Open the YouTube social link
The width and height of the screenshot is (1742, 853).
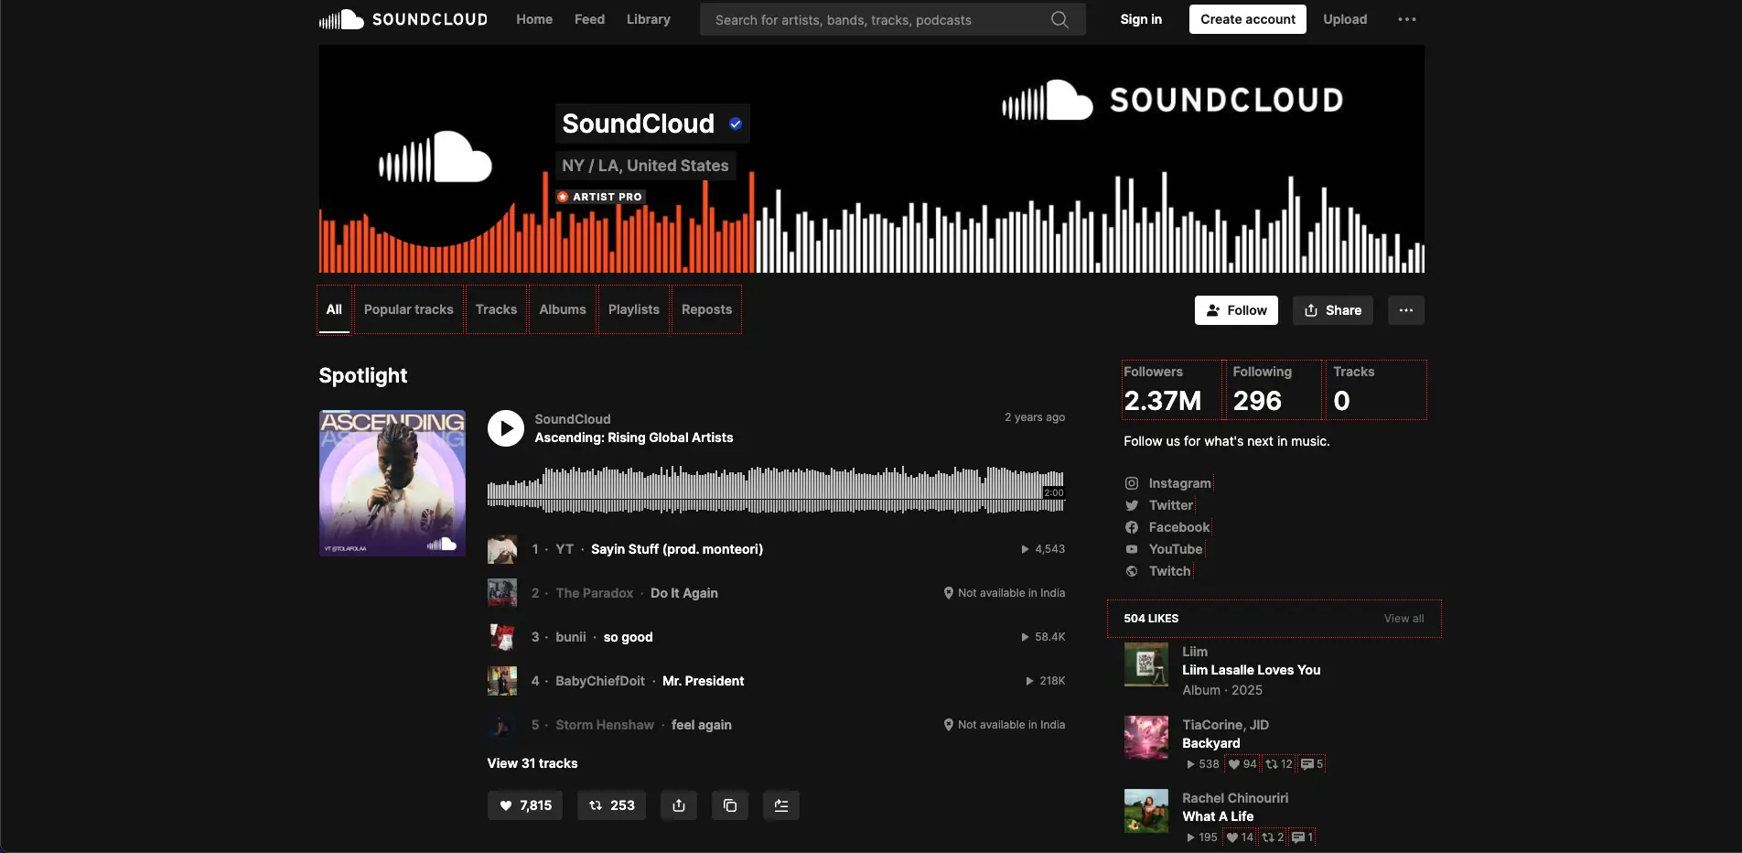1175,549
